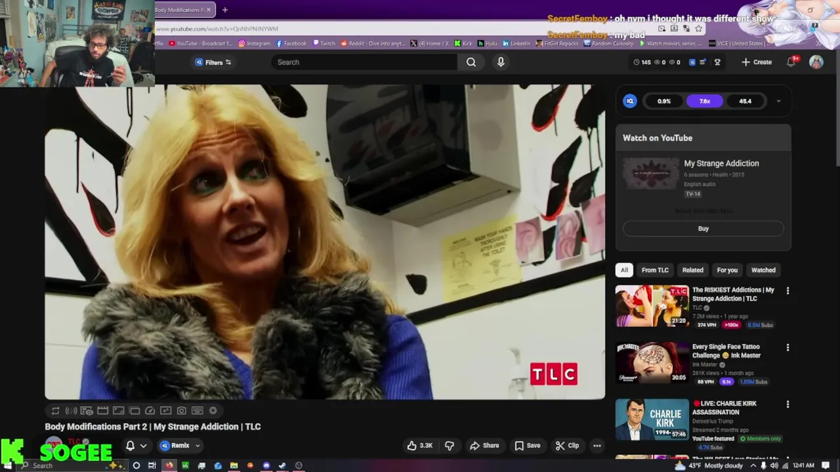Select the Related filter chip

click(692, 270)
